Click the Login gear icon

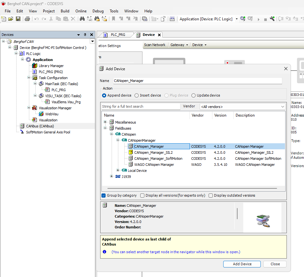tap(243, 19)
